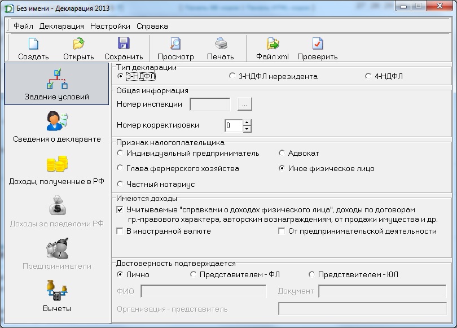Open the Декларация menu
The height and width of the screenshot is (328, 457).
point(61,26)
